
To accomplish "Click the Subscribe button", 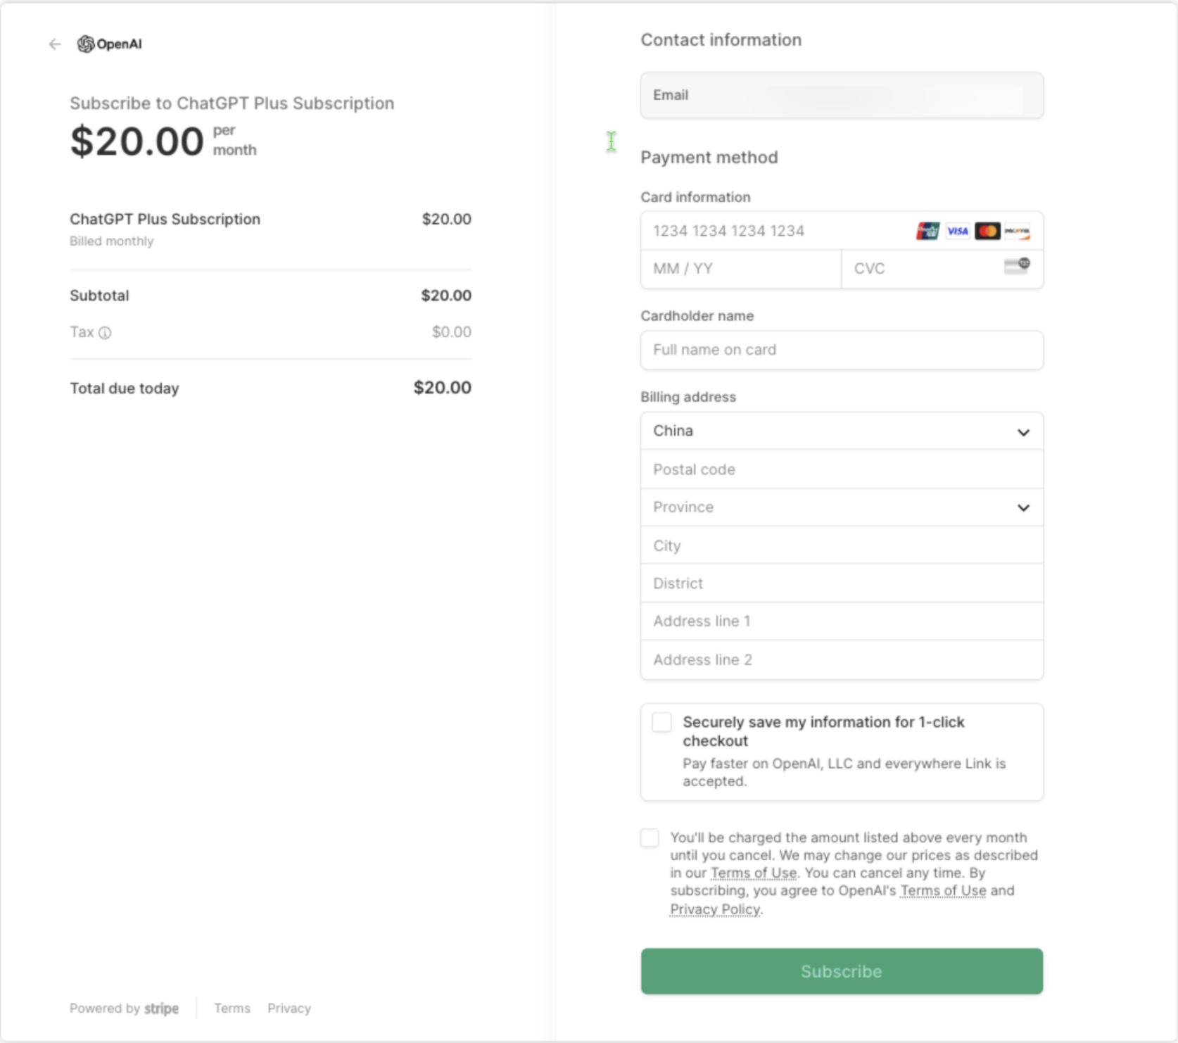I will [x=842, y=971].
